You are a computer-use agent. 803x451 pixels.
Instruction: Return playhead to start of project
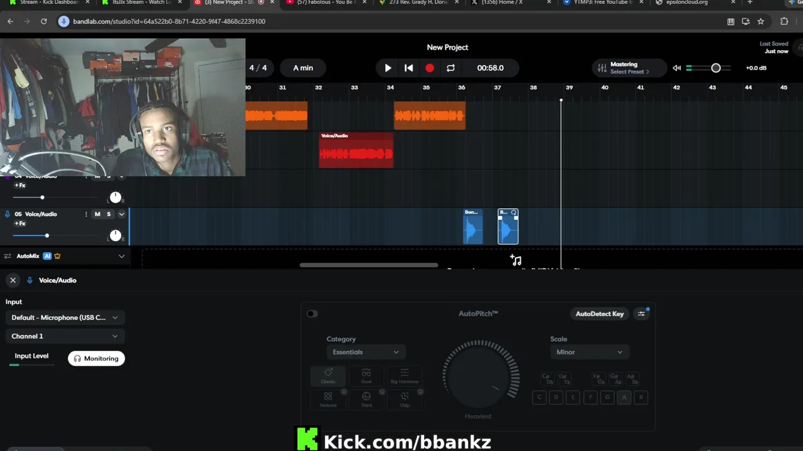coord(408,68)
